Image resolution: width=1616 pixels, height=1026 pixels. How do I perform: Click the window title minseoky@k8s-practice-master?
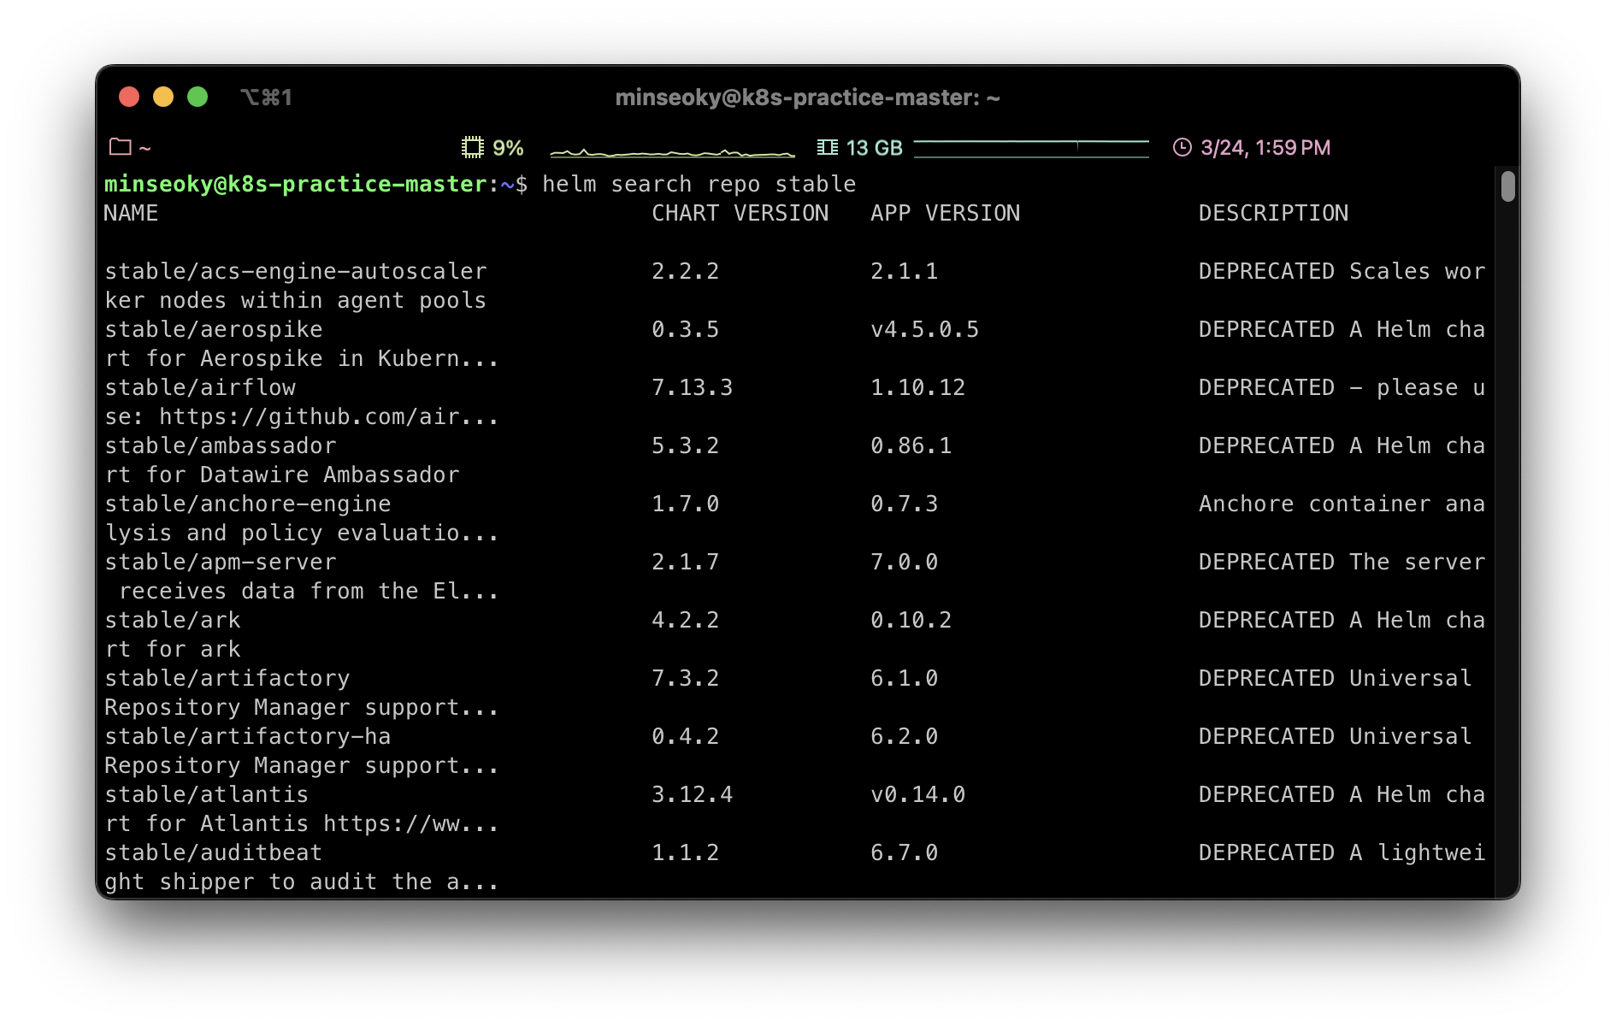point(807,97)
